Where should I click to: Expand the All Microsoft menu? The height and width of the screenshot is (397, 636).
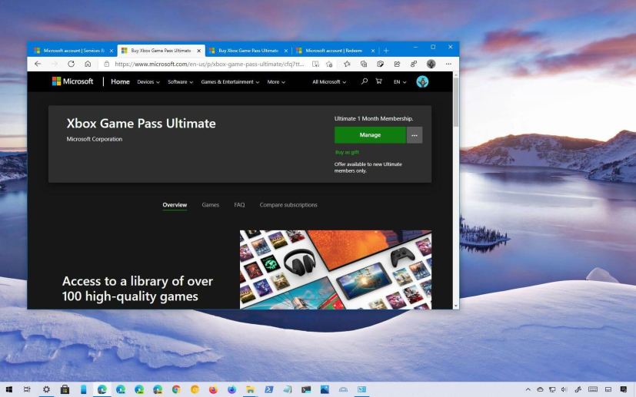tap(329, 82)
